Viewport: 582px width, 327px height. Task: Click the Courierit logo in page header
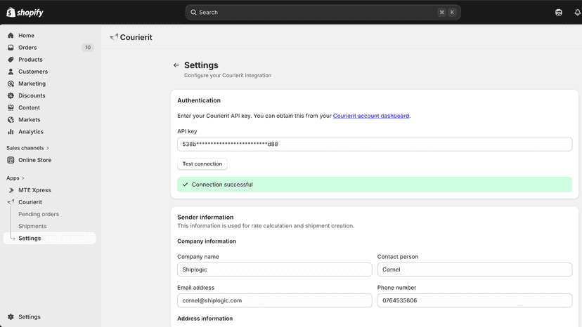pos(114,37)
